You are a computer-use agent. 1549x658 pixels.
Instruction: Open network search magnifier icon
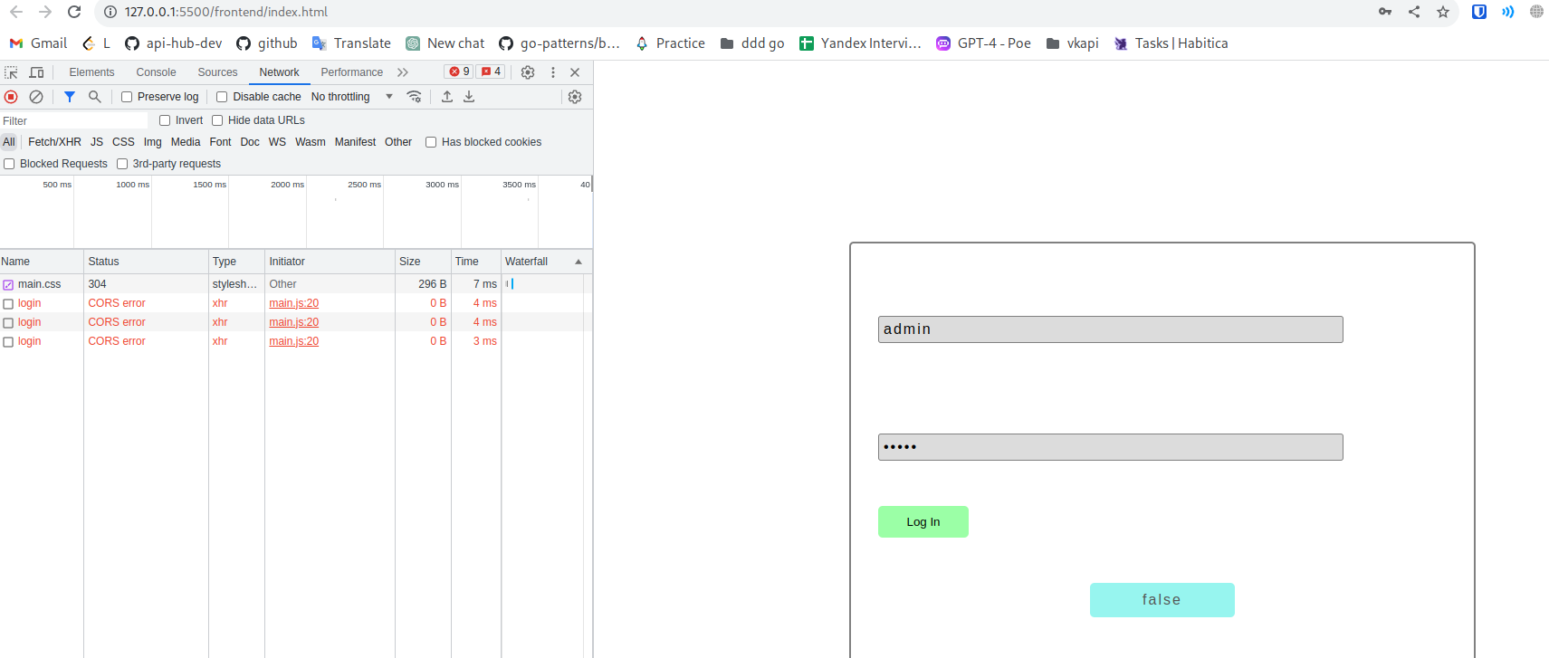[x=94, y=97]
